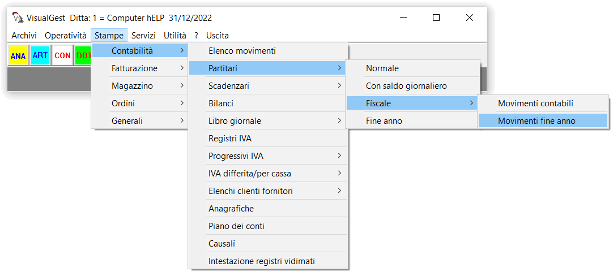The image size is (613, 272).
Task: Expand Progressivi IVA submenu
Action: 268,156
